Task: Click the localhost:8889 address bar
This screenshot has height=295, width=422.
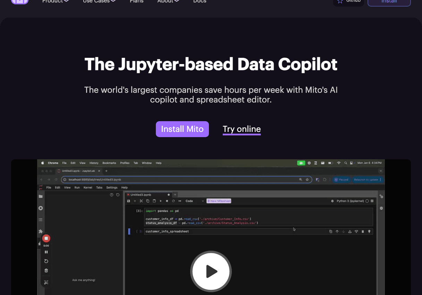Action: click(x=187, y=180)
